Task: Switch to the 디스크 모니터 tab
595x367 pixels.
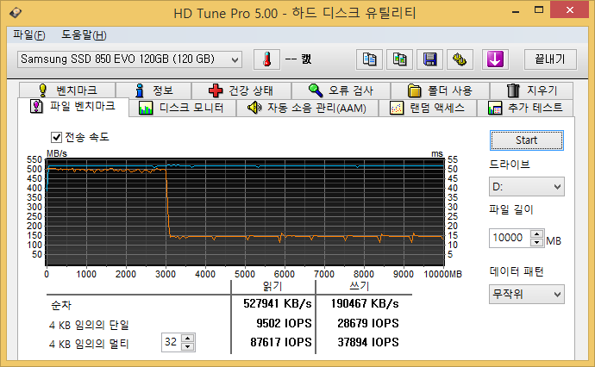Action: pyautogui.click(x=182, y=108)
